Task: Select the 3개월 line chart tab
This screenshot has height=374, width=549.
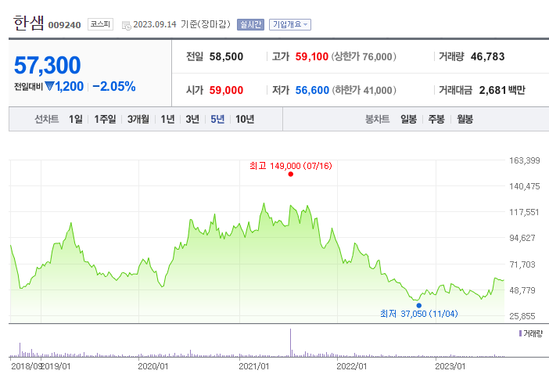Action: click(138, 119)
